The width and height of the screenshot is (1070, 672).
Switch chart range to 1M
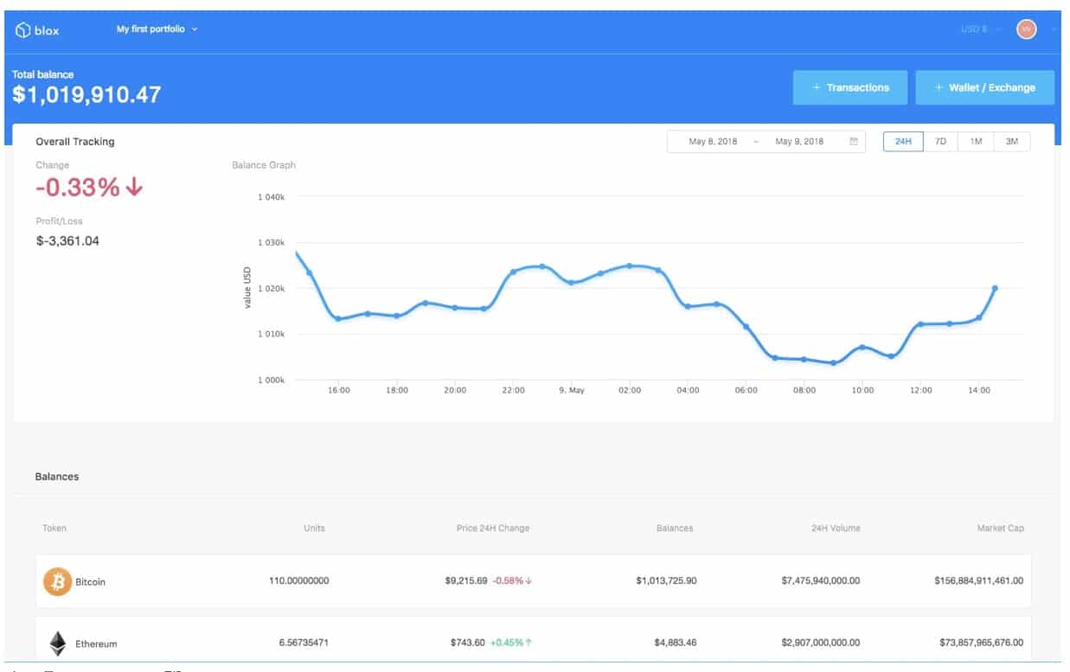(x=976, y=142)
